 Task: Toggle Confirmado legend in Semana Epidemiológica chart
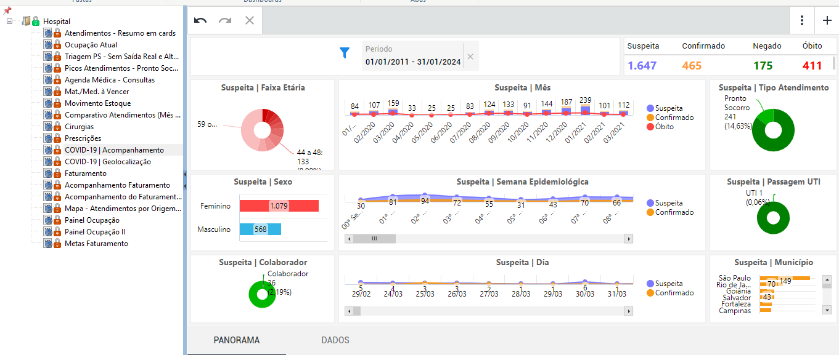pos(670,212)
